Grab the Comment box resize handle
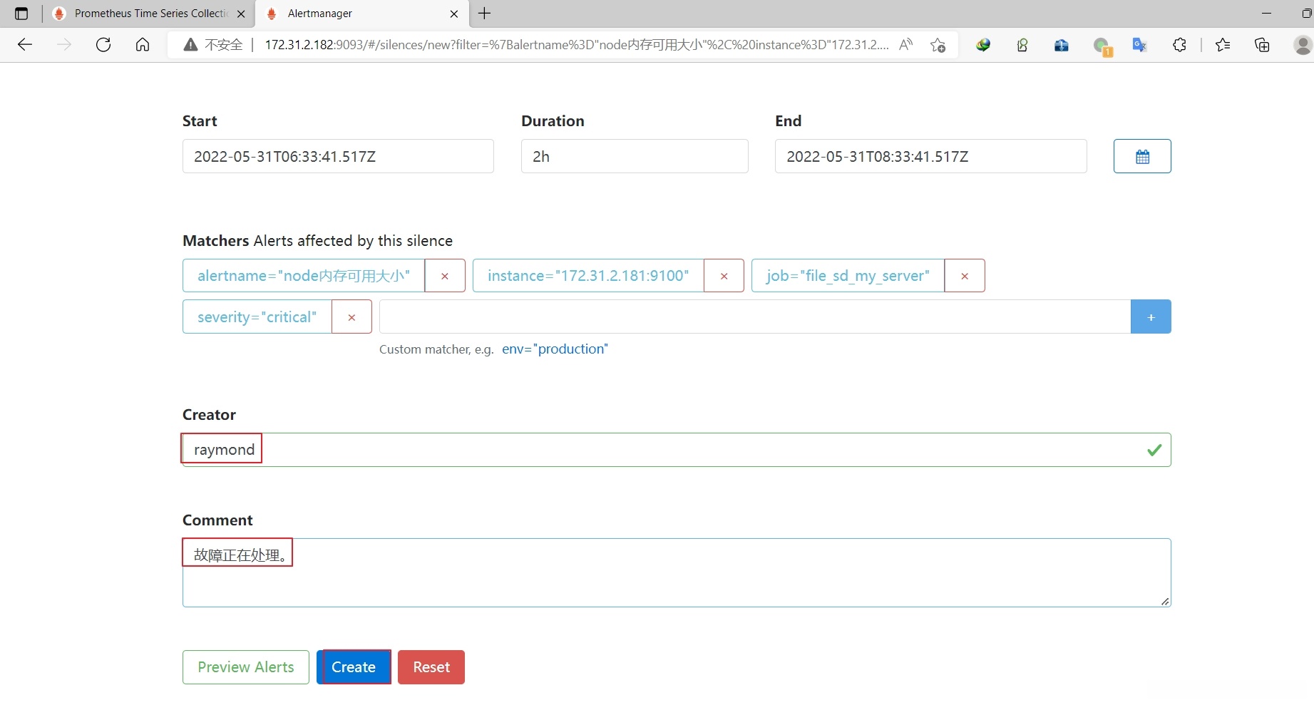Screen dimensions: 1314x705 [x=1165, y=602]
